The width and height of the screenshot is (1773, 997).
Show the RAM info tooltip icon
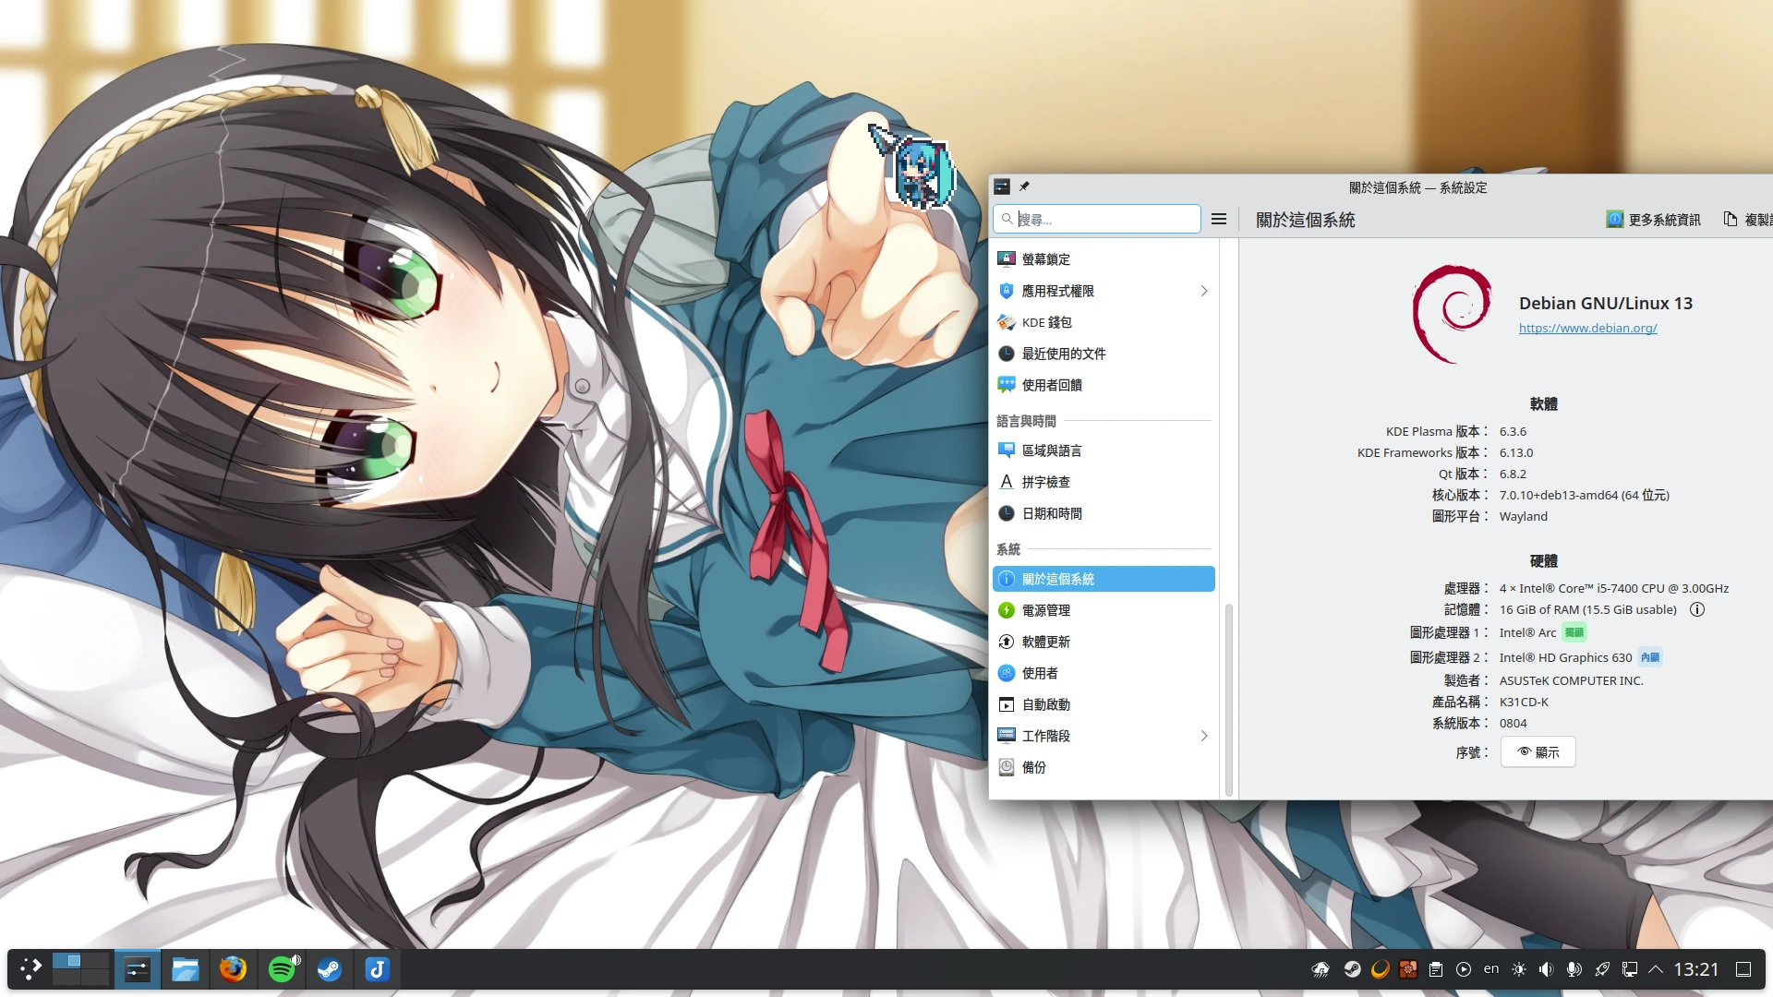(x=1697, y=609)
